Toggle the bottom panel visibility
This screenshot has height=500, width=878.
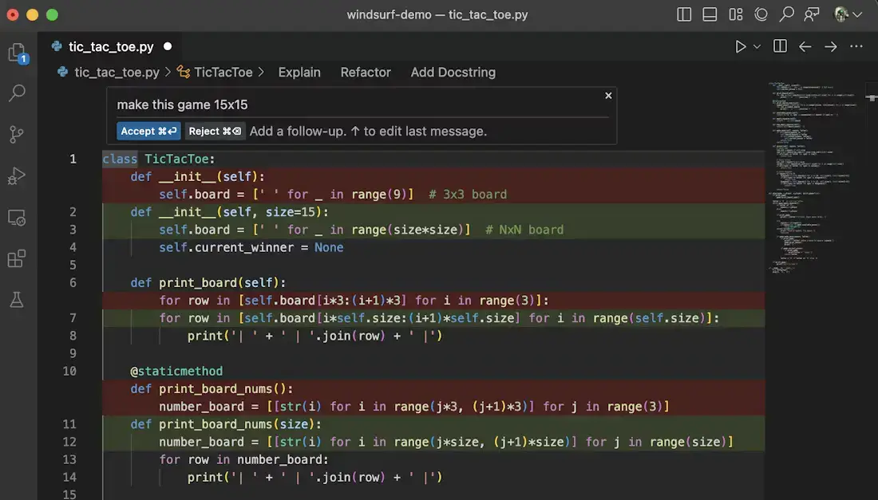coord(709,14)
